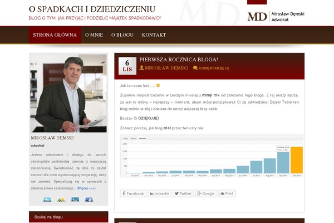The width and height of the screenshot is (334, 223).
Task: Share the post on Google
Action: click(x=206, y=193)
